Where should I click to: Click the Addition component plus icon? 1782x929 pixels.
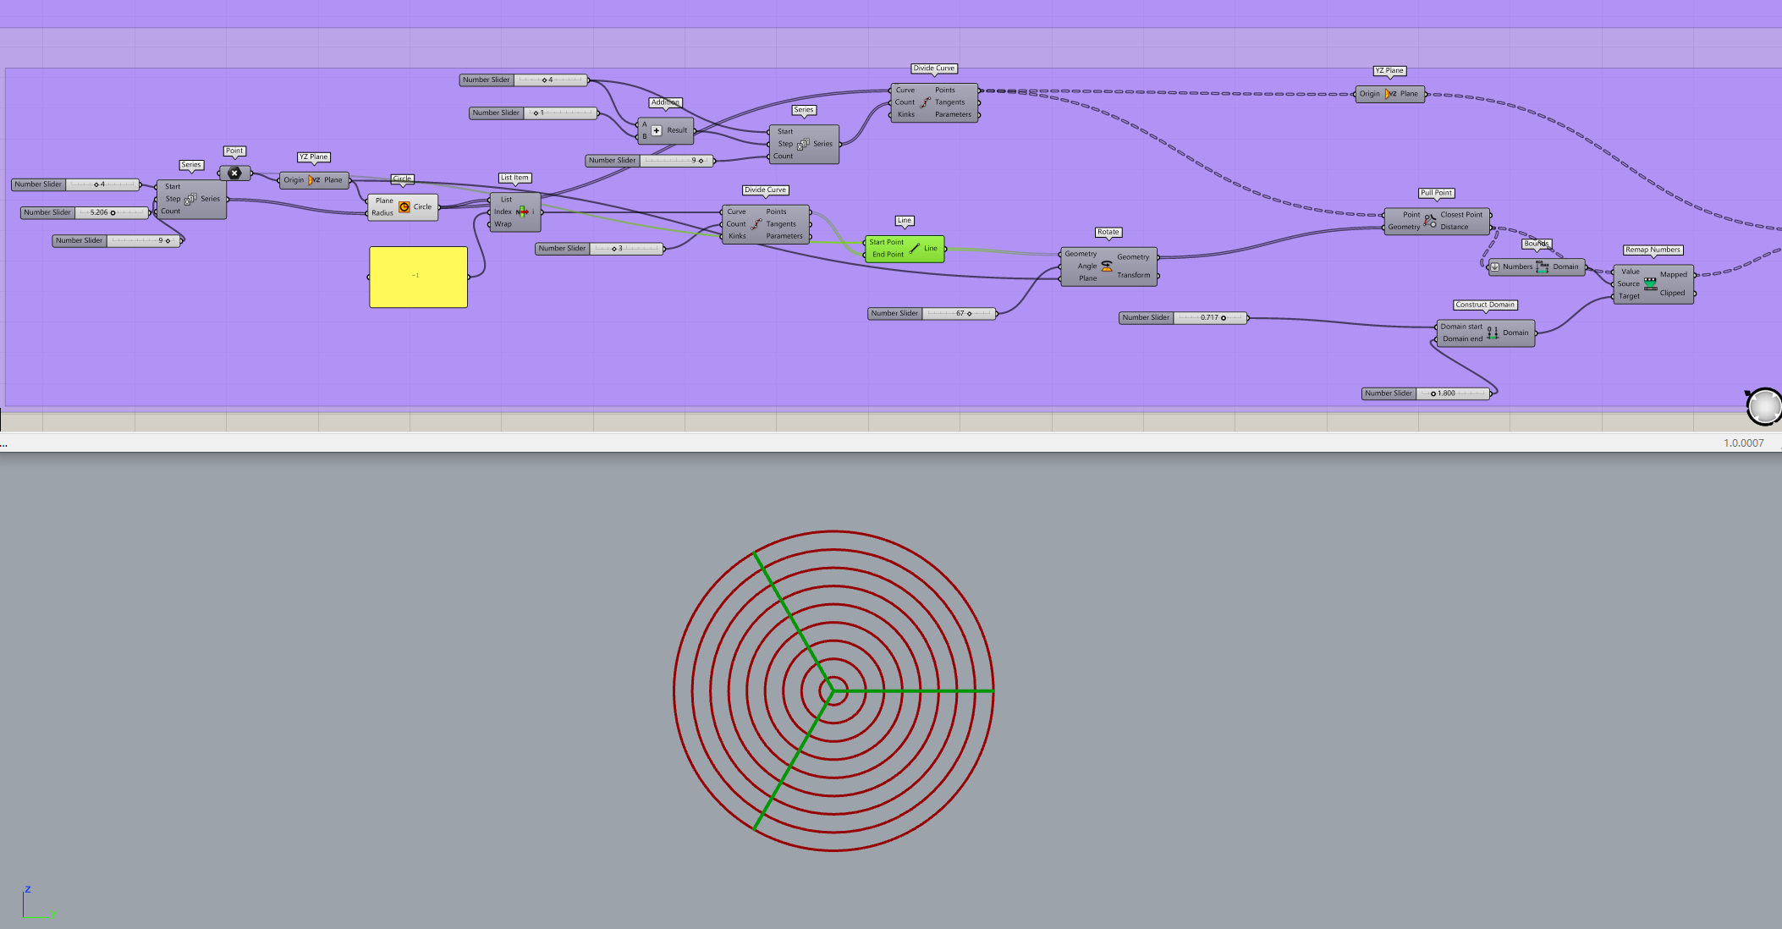tap(657, 130)
